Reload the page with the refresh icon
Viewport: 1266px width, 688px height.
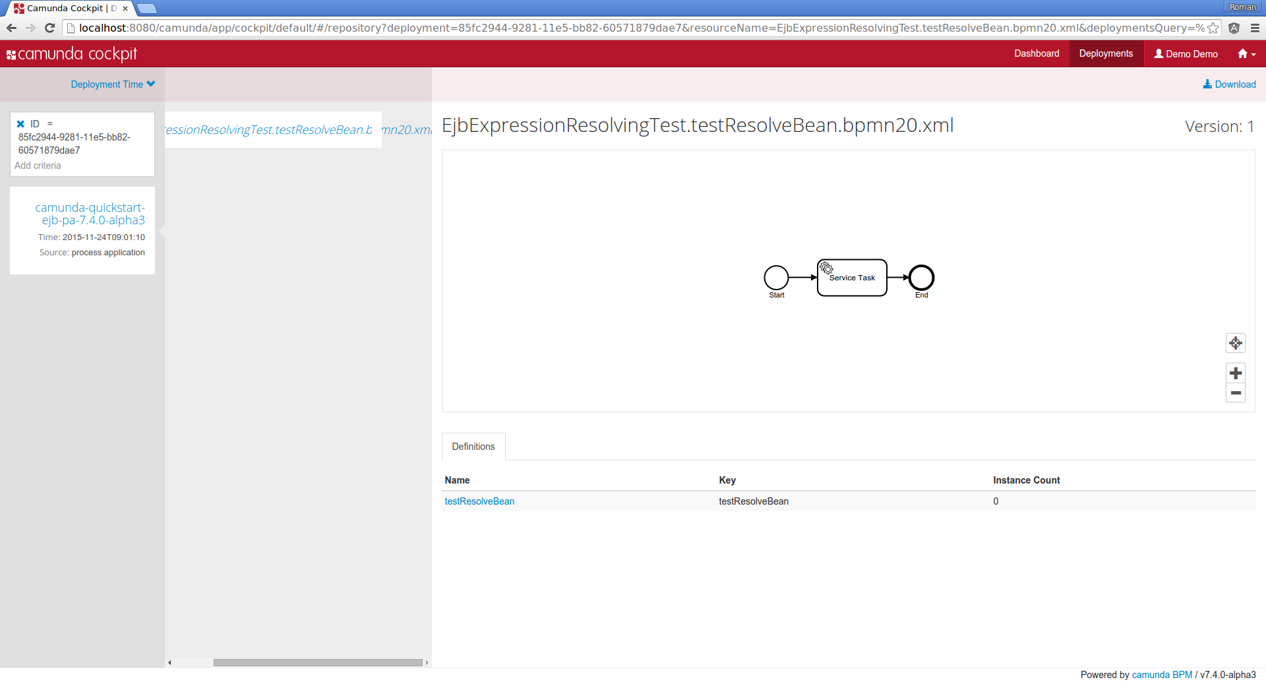[49, 28]
